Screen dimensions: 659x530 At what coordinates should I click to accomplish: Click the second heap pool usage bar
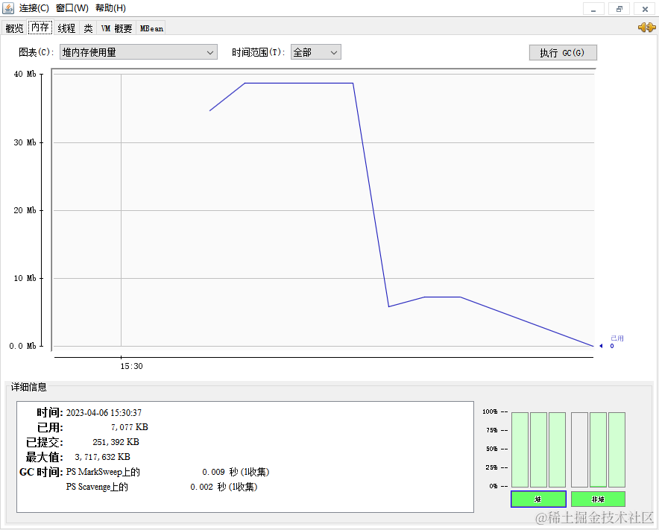click(x=538, y=449)
